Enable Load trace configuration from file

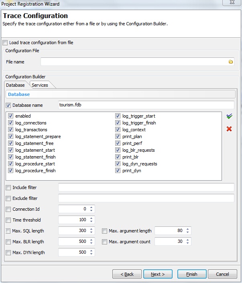point(5,43)
